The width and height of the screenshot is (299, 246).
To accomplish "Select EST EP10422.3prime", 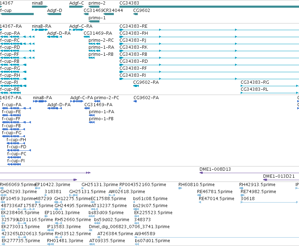I will (53, 185).
